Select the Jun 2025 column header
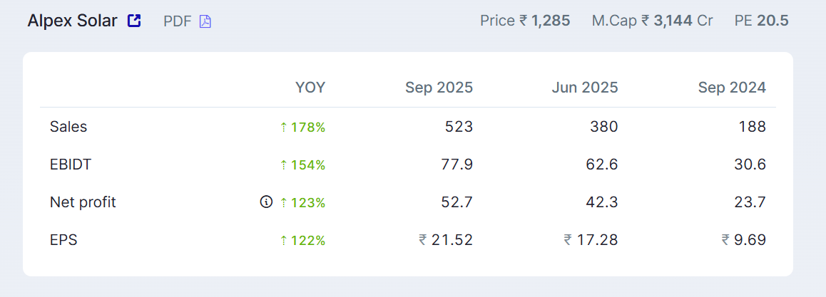826x297 pixels. click(x=584, y=88)
